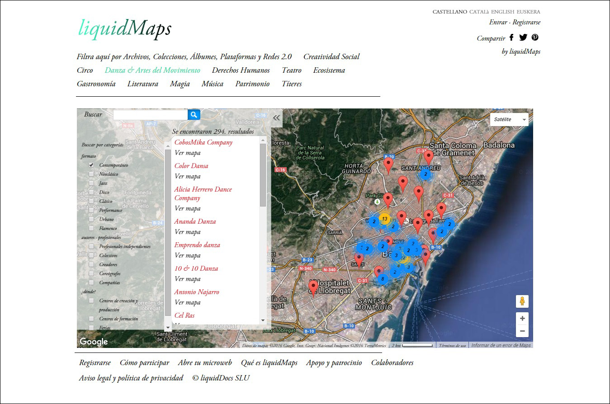Image resolution: width=610 pixels, height=404 pixels.
Task: Open the Creatividad Social category
Action: (331, 56)
